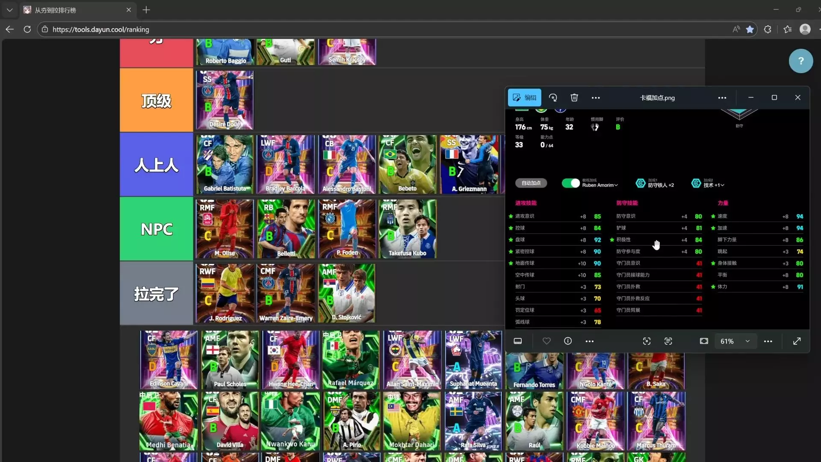Click the fit-to-window icon
Viewport: 821px width, 462px height.
tap(704, 341)
